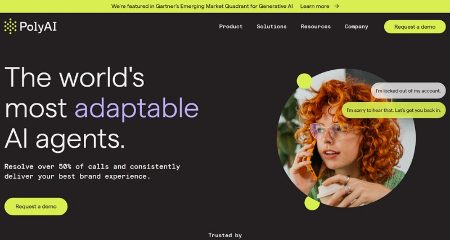Follow the Learn more link in banner
The width and height of the screenshot is (450, 240).
[314, 6]
